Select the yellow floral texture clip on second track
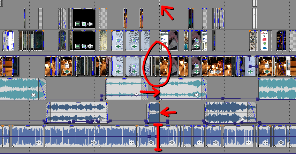The height and width of the screenshot is (154, 296). (103, 41)
